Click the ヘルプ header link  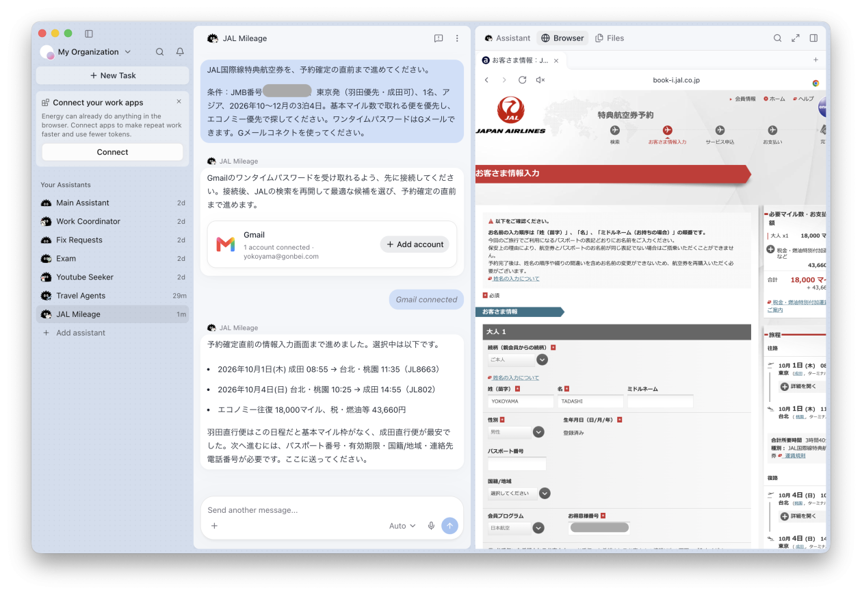[x=803, y=99]
